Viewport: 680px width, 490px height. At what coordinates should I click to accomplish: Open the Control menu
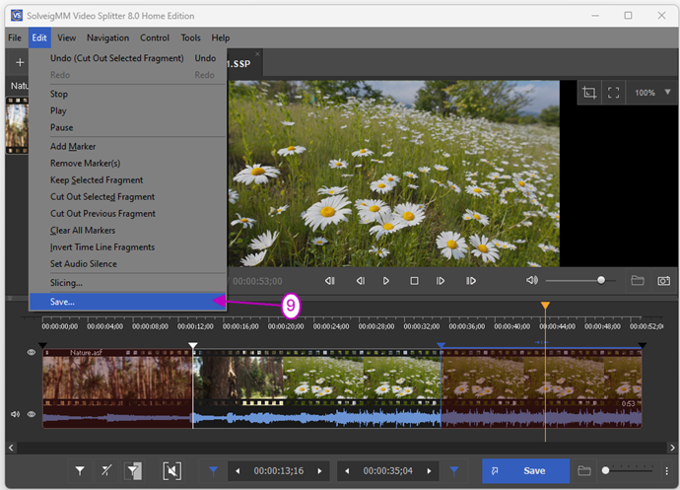click(155, 37)
